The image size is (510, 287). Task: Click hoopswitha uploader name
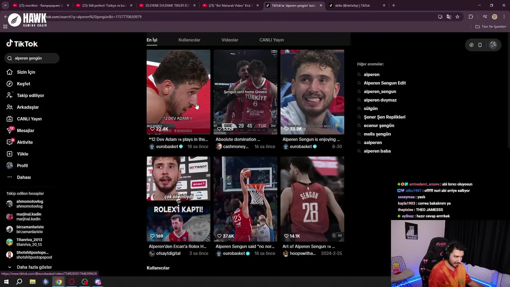tap(302, 254)
